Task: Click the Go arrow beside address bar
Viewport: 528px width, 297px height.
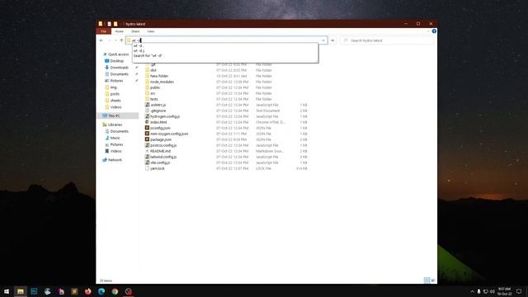Action: (332, 40)
